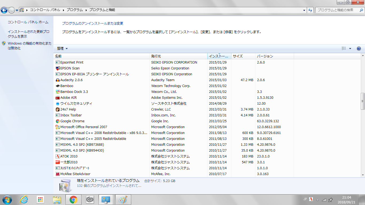Click the ATOK red A tray icon
Image resolution: width=365 pixels, height=205 pixels.
pos(311,199)
